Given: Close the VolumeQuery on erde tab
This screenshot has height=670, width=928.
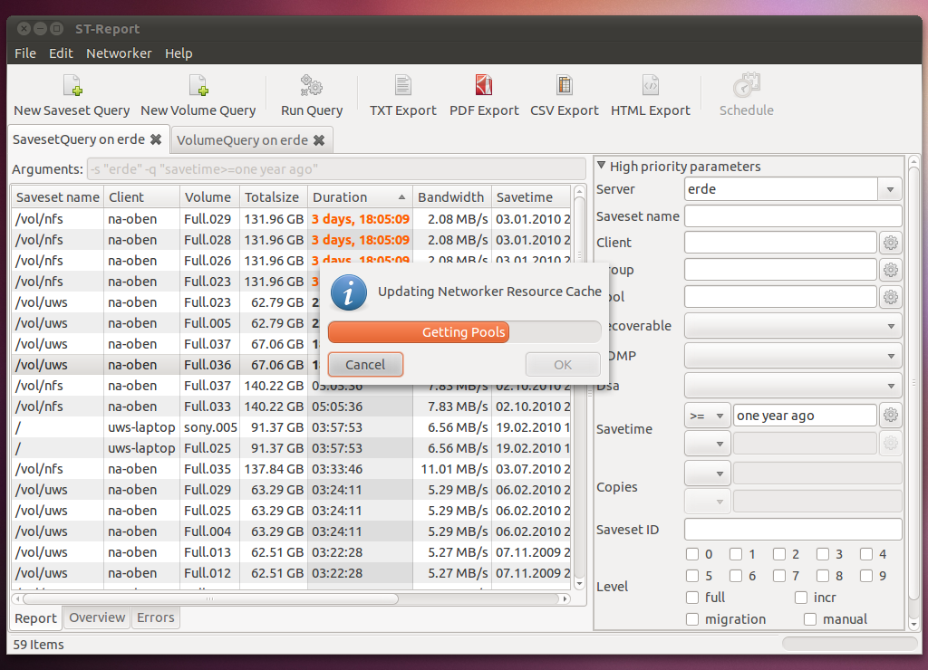Looking at the screenshot, I should click(319, 140).
